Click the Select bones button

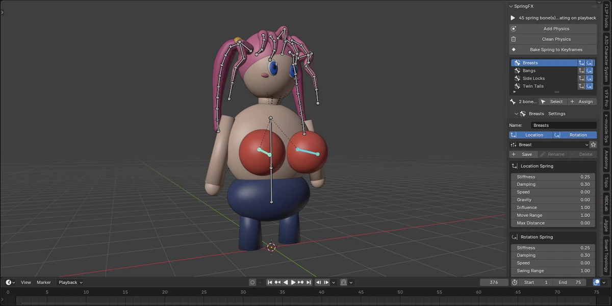552,101
